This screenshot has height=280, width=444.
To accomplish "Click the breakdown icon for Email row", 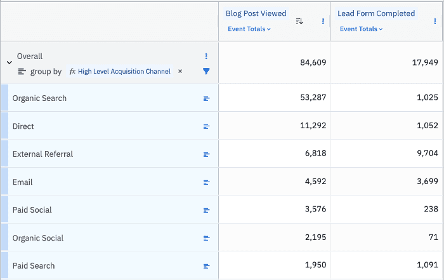I will [206, 182].
